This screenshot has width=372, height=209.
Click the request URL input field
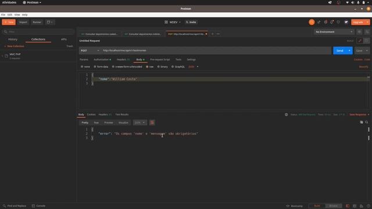pyautogui.click(x=216, y=51)
